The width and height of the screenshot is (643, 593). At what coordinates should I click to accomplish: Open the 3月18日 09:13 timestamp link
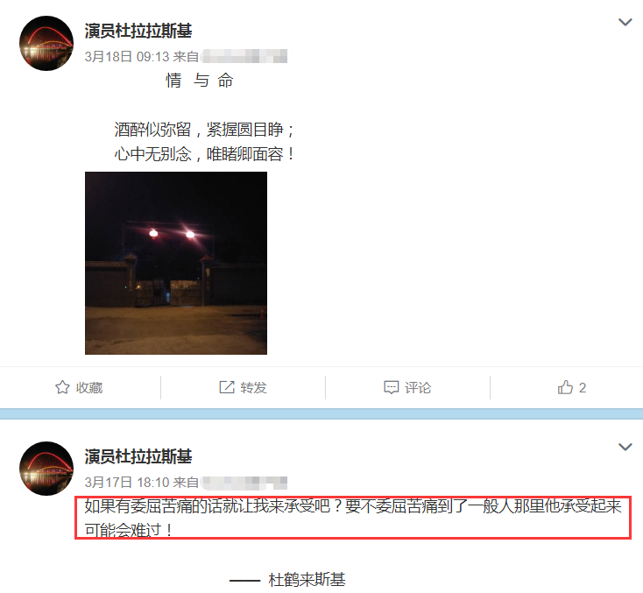(x=127, y=57)
